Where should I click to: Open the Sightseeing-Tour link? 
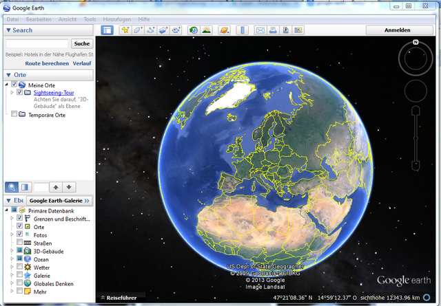[x=54, y=93]
